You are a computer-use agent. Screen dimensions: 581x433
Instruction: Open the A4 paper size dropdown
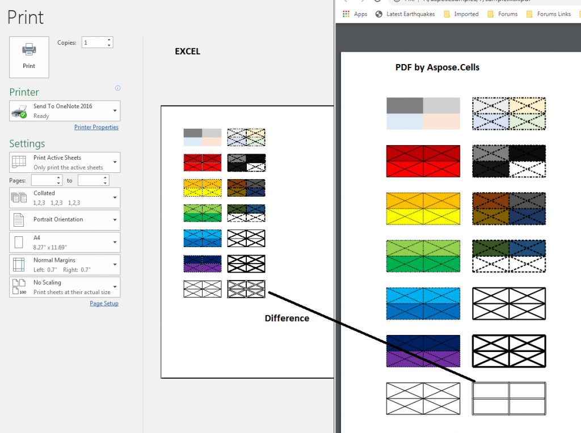point(65,242)
